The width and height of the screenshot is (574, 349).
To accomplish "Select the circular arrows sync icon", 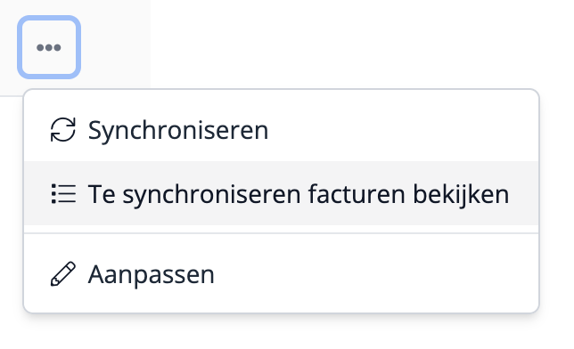I will pos(63,129).
